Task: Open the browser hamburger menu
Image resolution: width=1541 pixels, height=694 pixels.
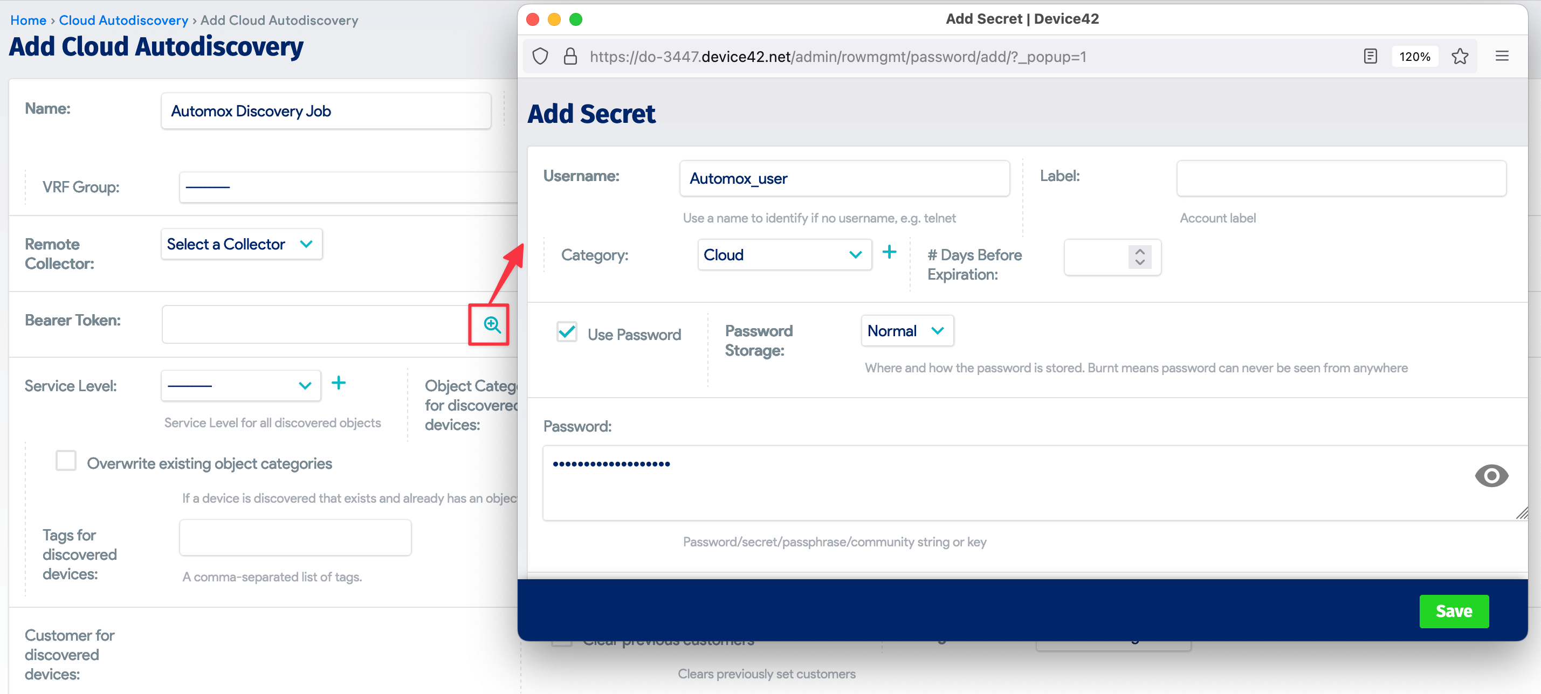Action: tap(1502, 57)
